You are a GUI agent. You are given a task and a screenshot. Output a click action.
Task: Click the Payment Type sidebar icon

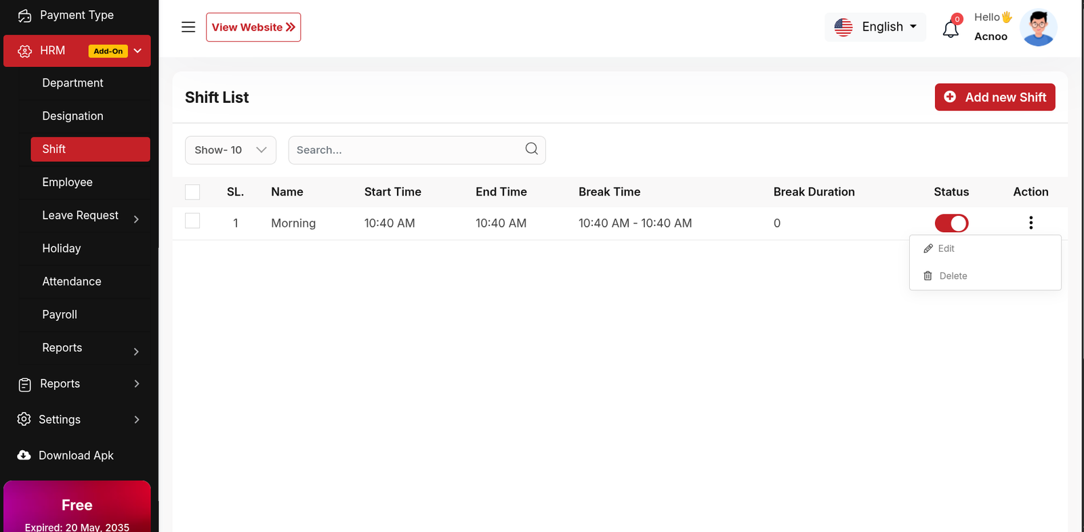[25, 16]
